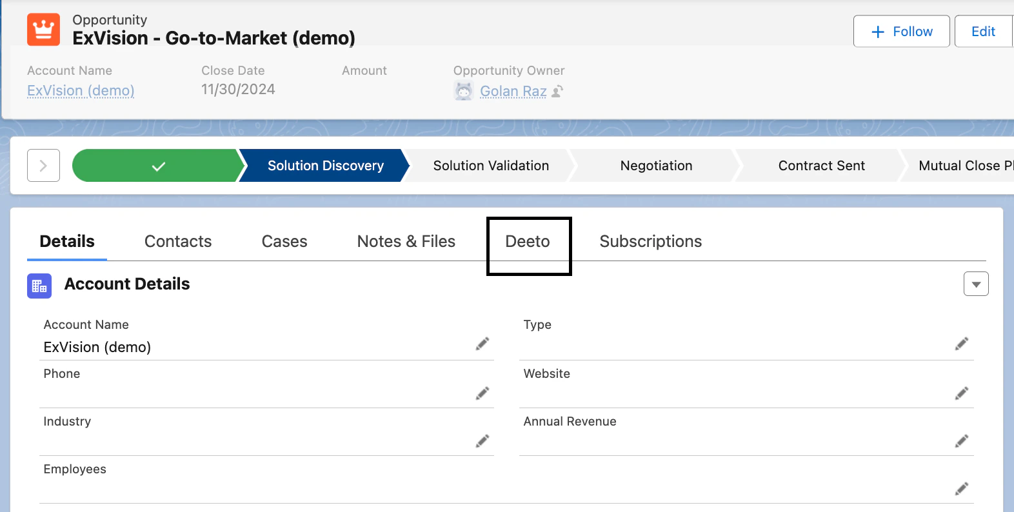Click the Website field label
Screen dimensions: 1014x512
[x=547, y=373]
